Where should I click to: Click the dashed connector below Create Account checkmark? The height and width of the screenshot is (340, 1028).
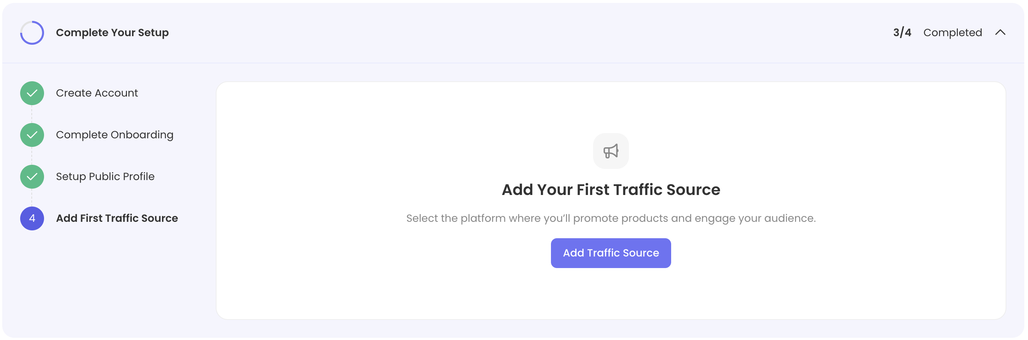(x=32, y=114)
